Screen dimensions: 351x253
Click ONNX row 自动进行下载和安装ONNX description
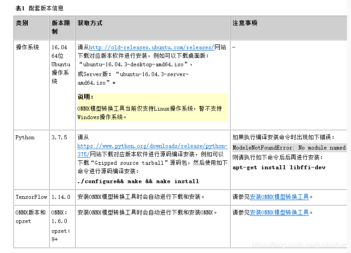147,212
